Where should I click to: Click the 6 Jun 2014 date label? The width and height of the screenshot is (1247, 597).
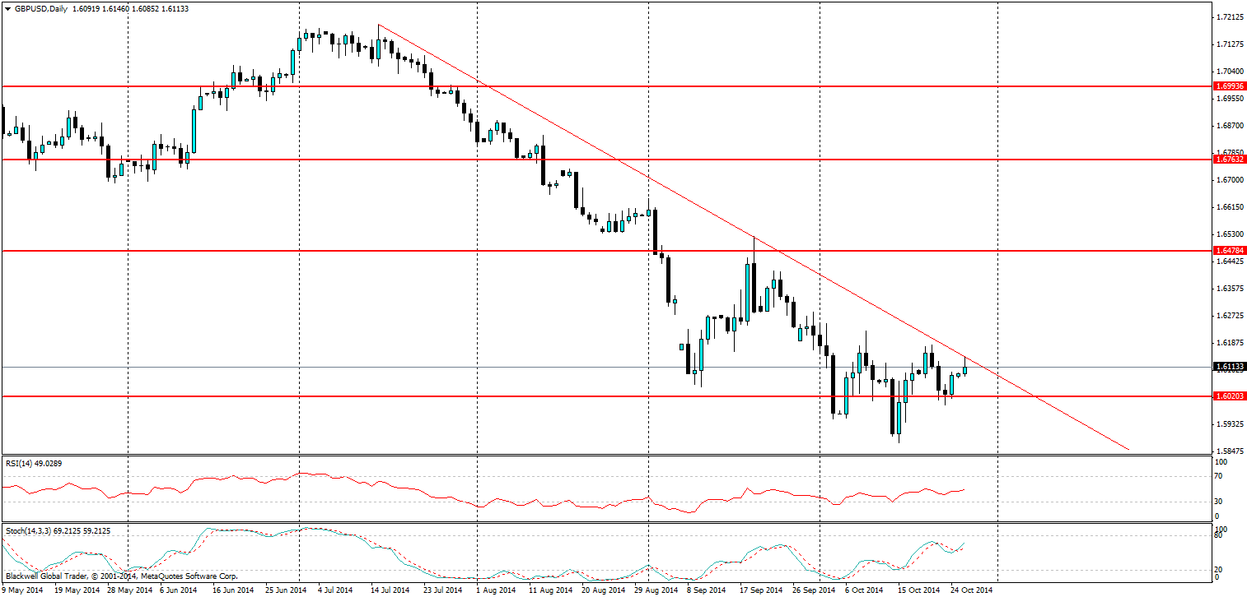[178, 590]
